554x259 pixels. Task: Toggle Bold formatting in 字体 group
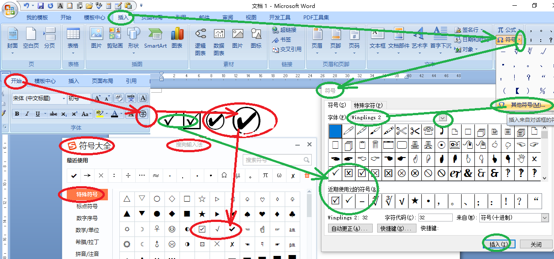(x=17, y=114)
